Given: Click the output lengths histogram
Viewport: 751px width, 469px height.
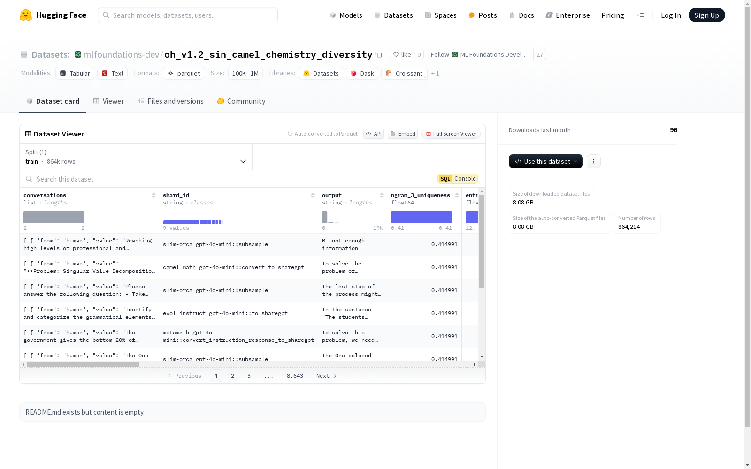Looking at the screenshot, I should pos(353,217).
